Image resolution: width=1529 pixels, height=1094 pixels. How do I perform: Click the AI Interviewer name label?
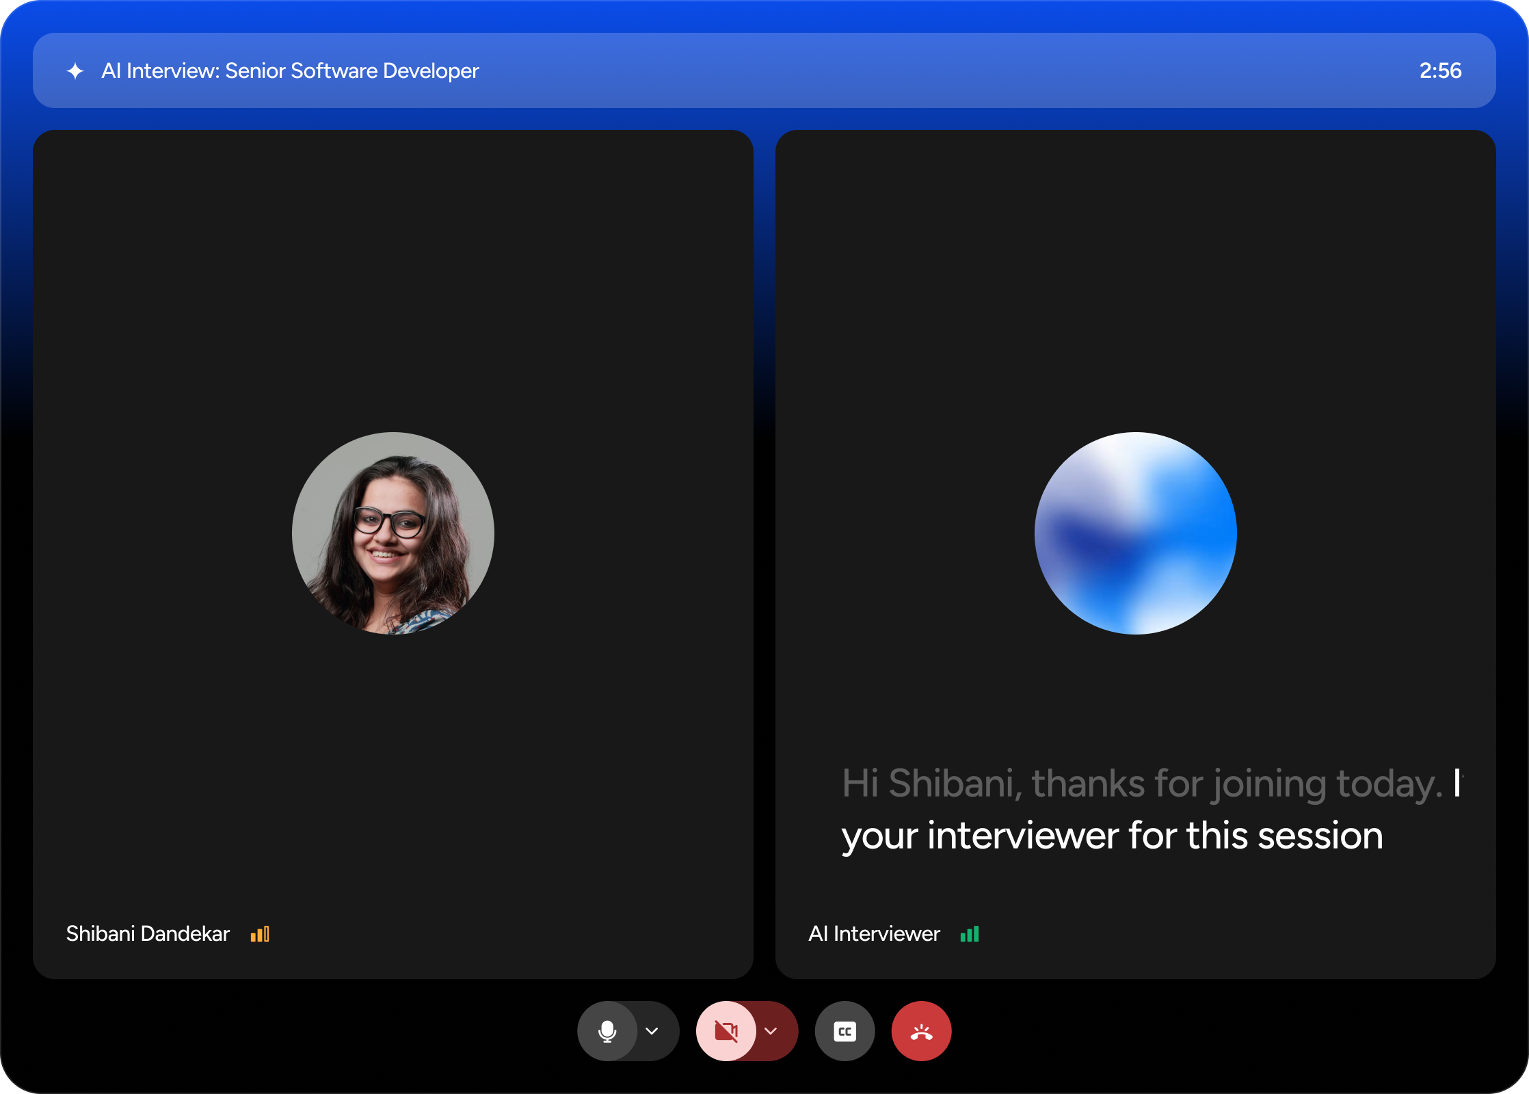point(874,933)
